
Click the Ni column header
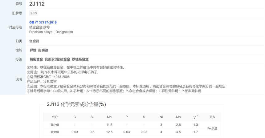pos(161,117)
